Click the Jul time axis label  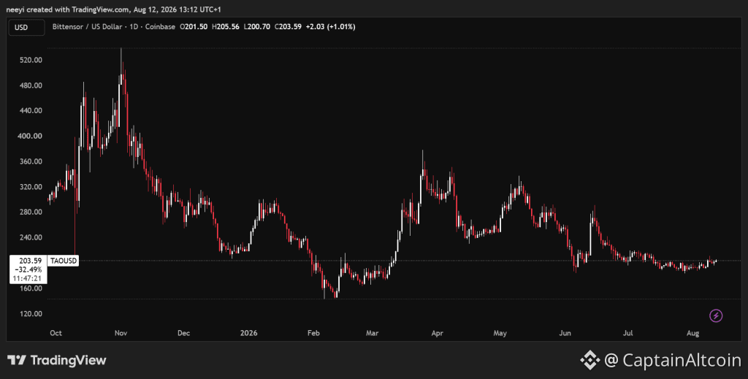627,333
